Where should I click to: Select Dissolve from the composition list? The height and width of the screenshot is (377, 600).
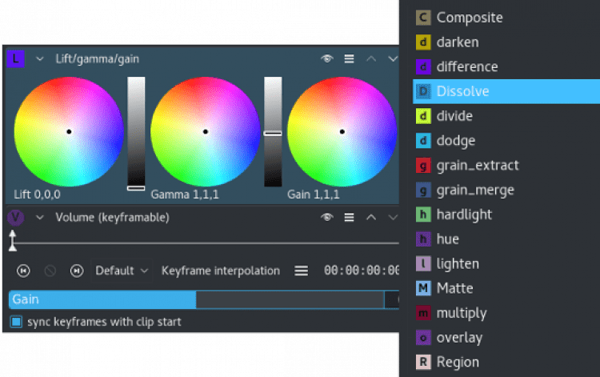(462, 91)
